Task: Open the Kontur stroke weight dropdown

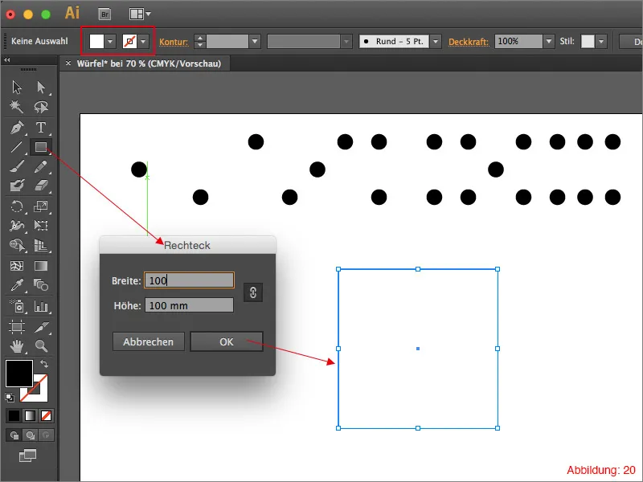Action: coord(255,42)
